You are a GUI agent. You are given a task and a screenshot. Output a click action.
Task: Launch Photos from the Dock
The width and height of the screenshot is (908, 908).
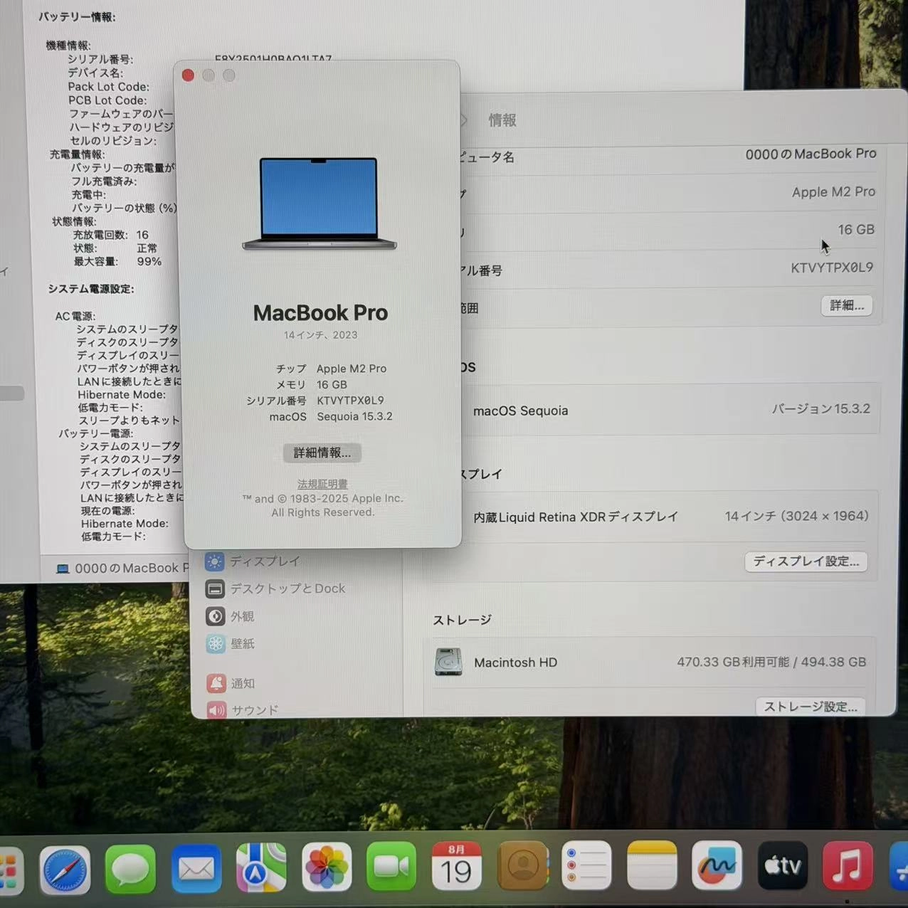point(327,867)
